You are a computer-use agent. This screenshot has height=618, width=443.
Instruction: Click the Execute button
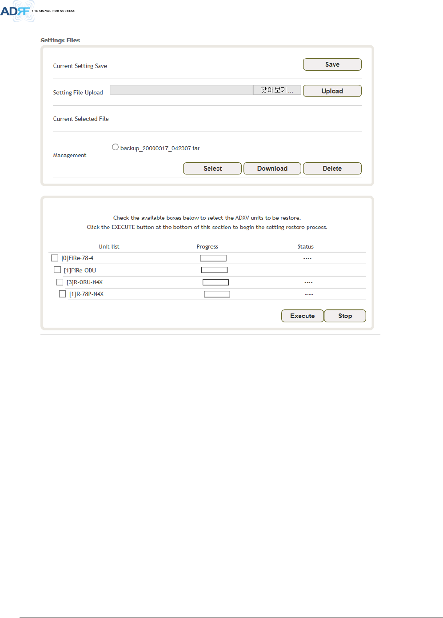click(302, 316)
